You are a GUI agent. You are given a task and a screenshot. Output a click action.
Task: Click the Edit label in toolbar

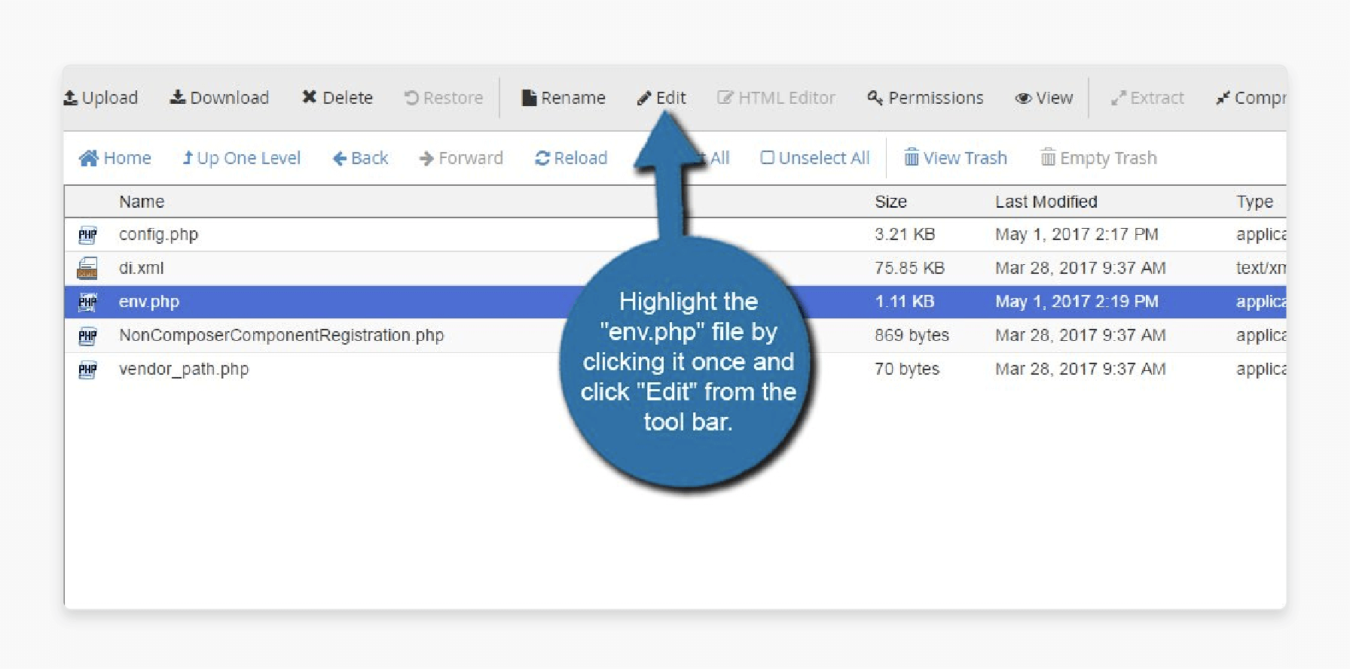click(x=670, y=98)
